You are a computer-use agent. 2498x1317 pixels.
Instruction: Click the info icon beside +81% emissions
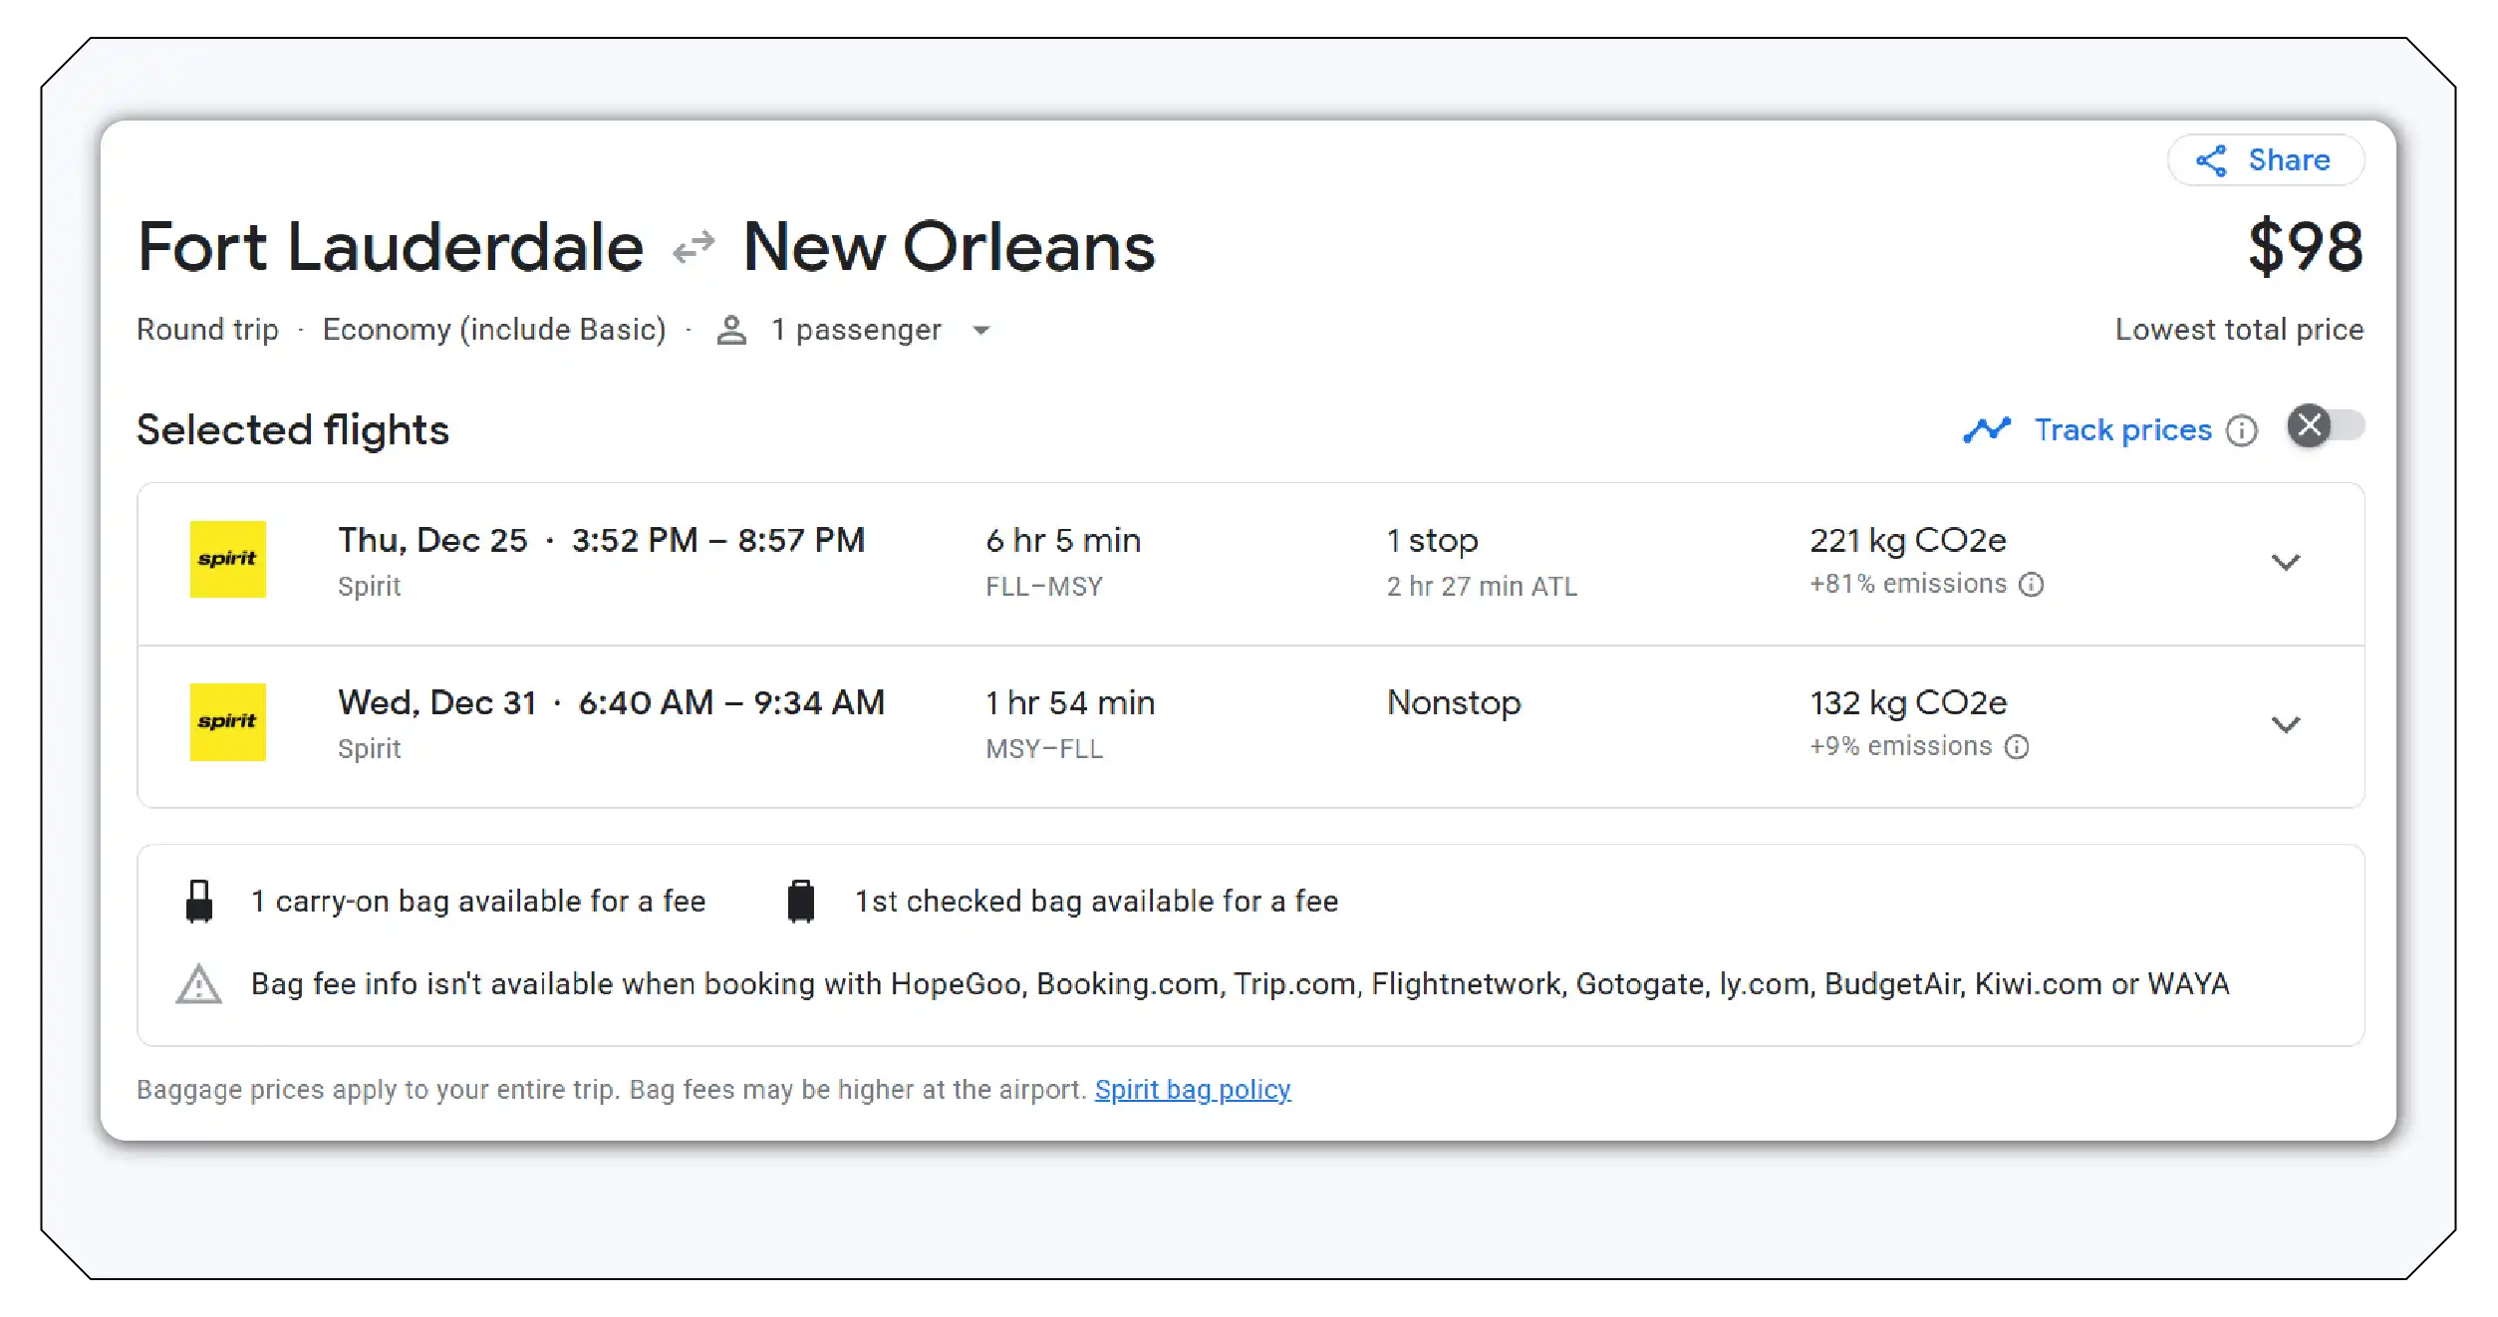point(2033,585)
